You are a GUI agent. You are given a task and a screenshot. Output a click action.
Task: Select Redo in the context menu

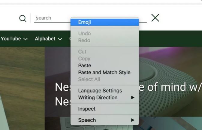click(x=84, y=41)
